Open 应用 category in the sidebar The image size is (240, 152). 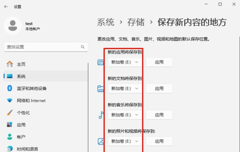[21, 125]
